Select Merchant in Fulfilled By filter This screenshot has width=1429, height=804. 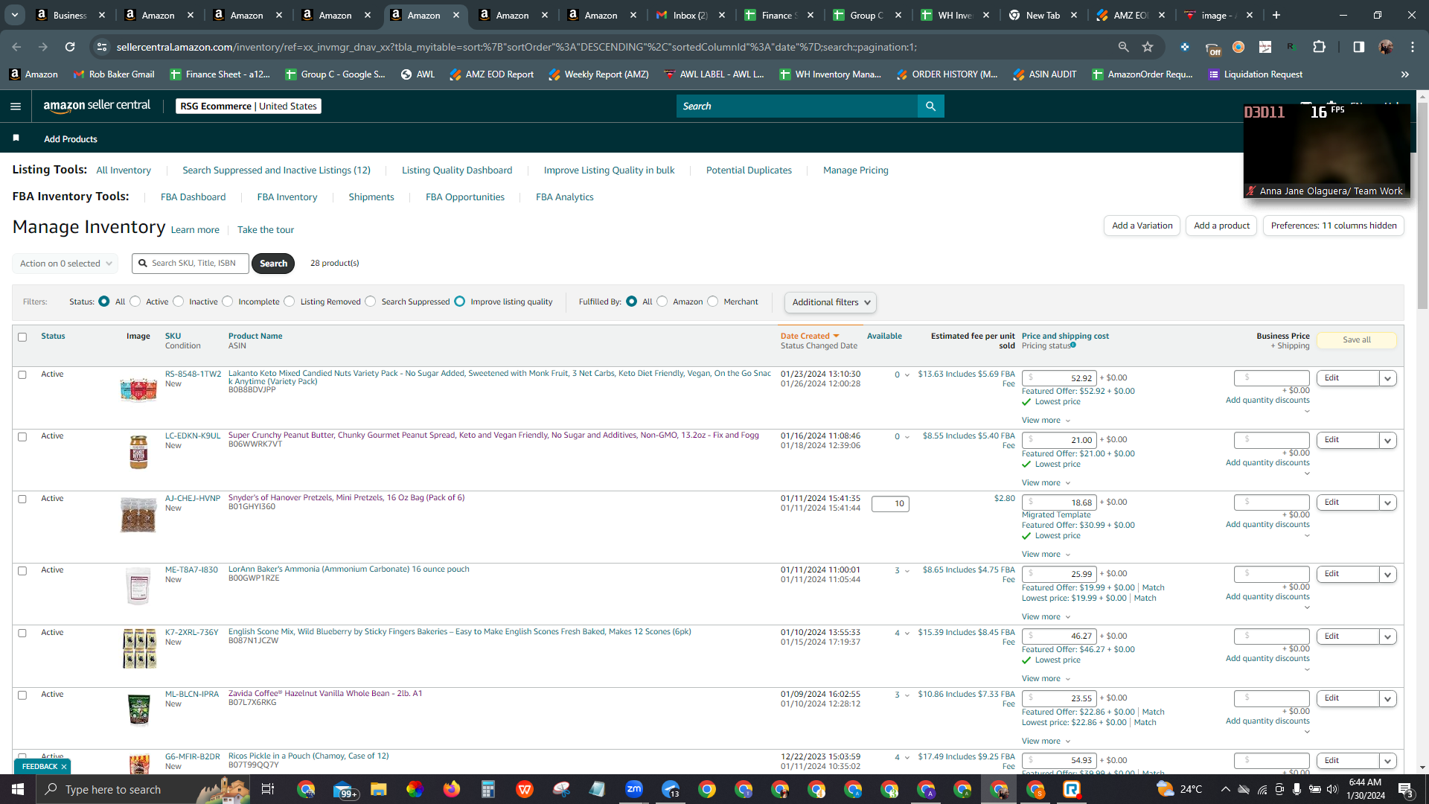tap(713, 301)
